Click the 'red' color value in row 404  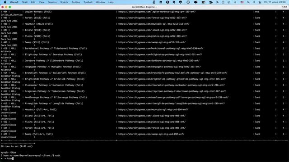(x=257, y=12)
